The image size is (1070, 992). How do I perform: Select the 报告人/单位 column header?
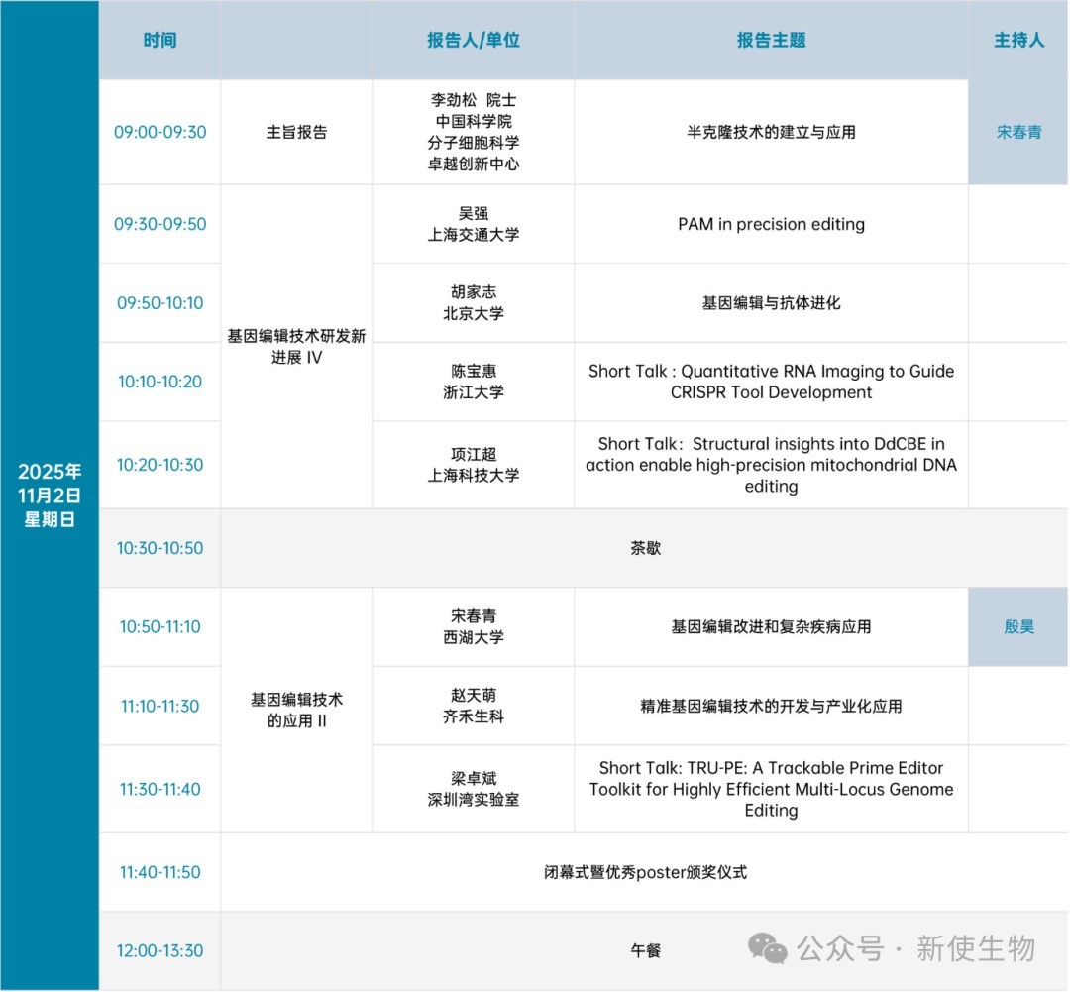[x=473, y=41]
